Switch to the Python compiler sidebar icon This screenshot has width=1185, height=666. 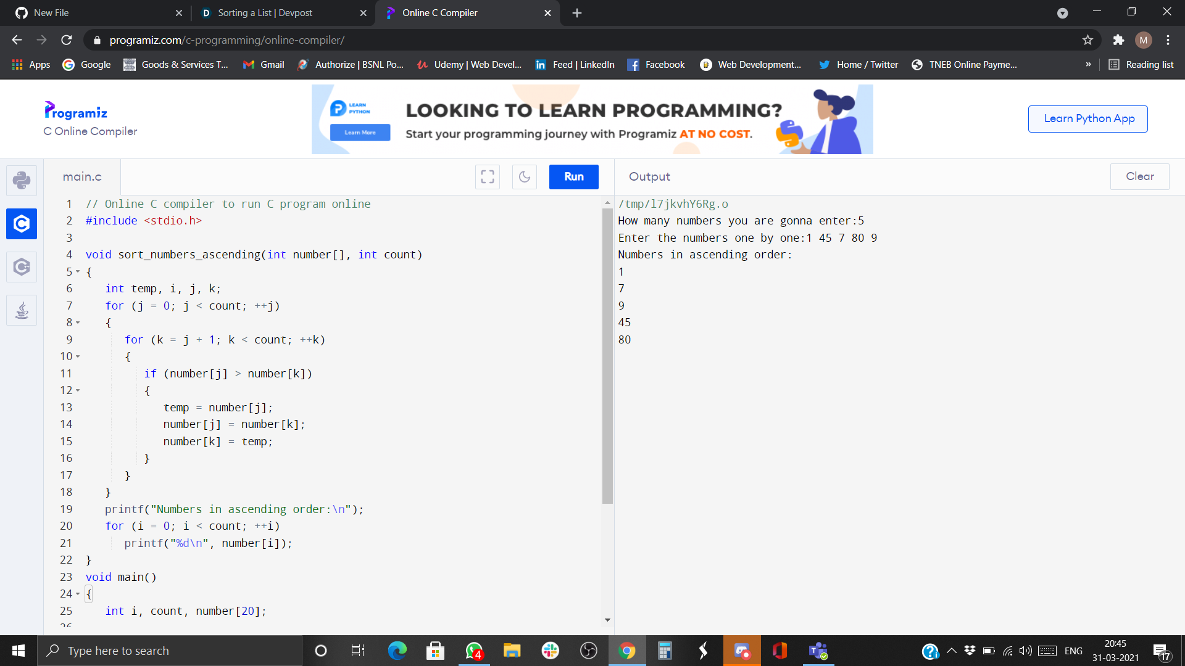22,180
